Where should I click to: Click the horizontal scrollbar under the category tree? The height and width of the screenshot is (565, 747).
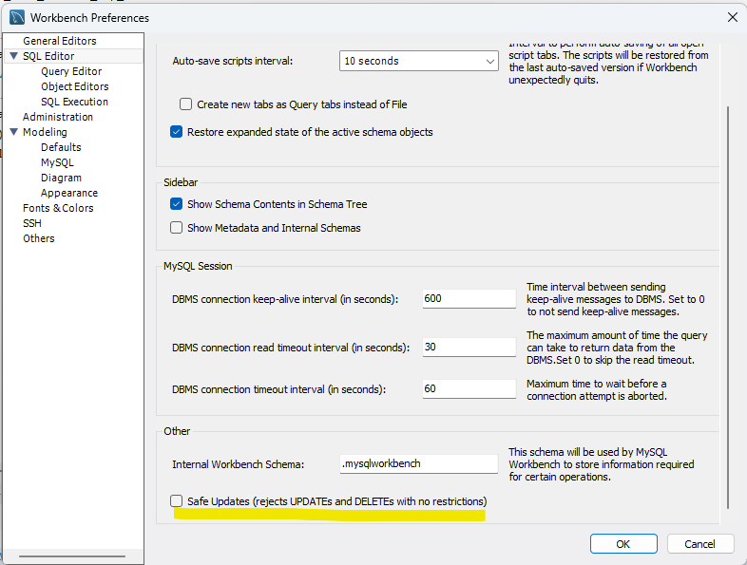72,556
